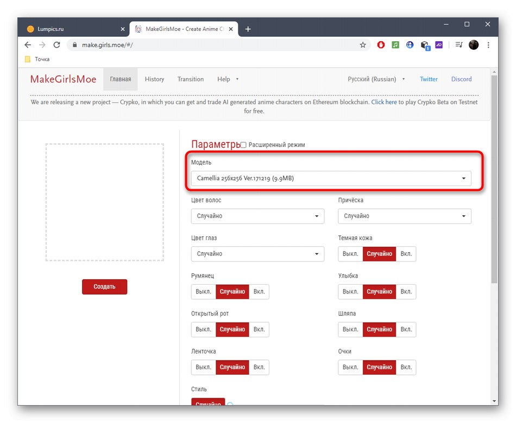This screenshot has height=423, width=516.
Task: Set Открытый рот to Выкл.
Action: 203,330
